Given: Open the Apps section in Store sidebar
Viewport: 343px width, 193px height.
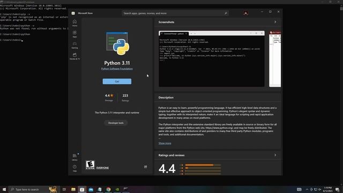Looking at the screenshot, I should [x=74, y=34].
